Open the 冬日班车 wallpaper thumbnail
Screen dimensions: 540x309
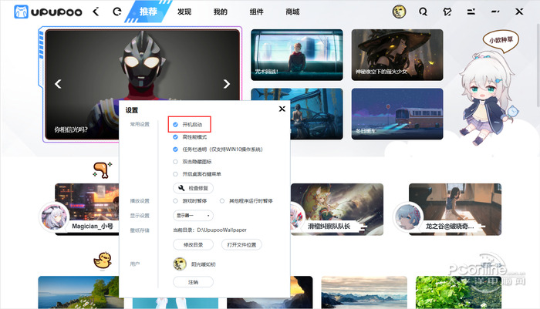(397, 114)
